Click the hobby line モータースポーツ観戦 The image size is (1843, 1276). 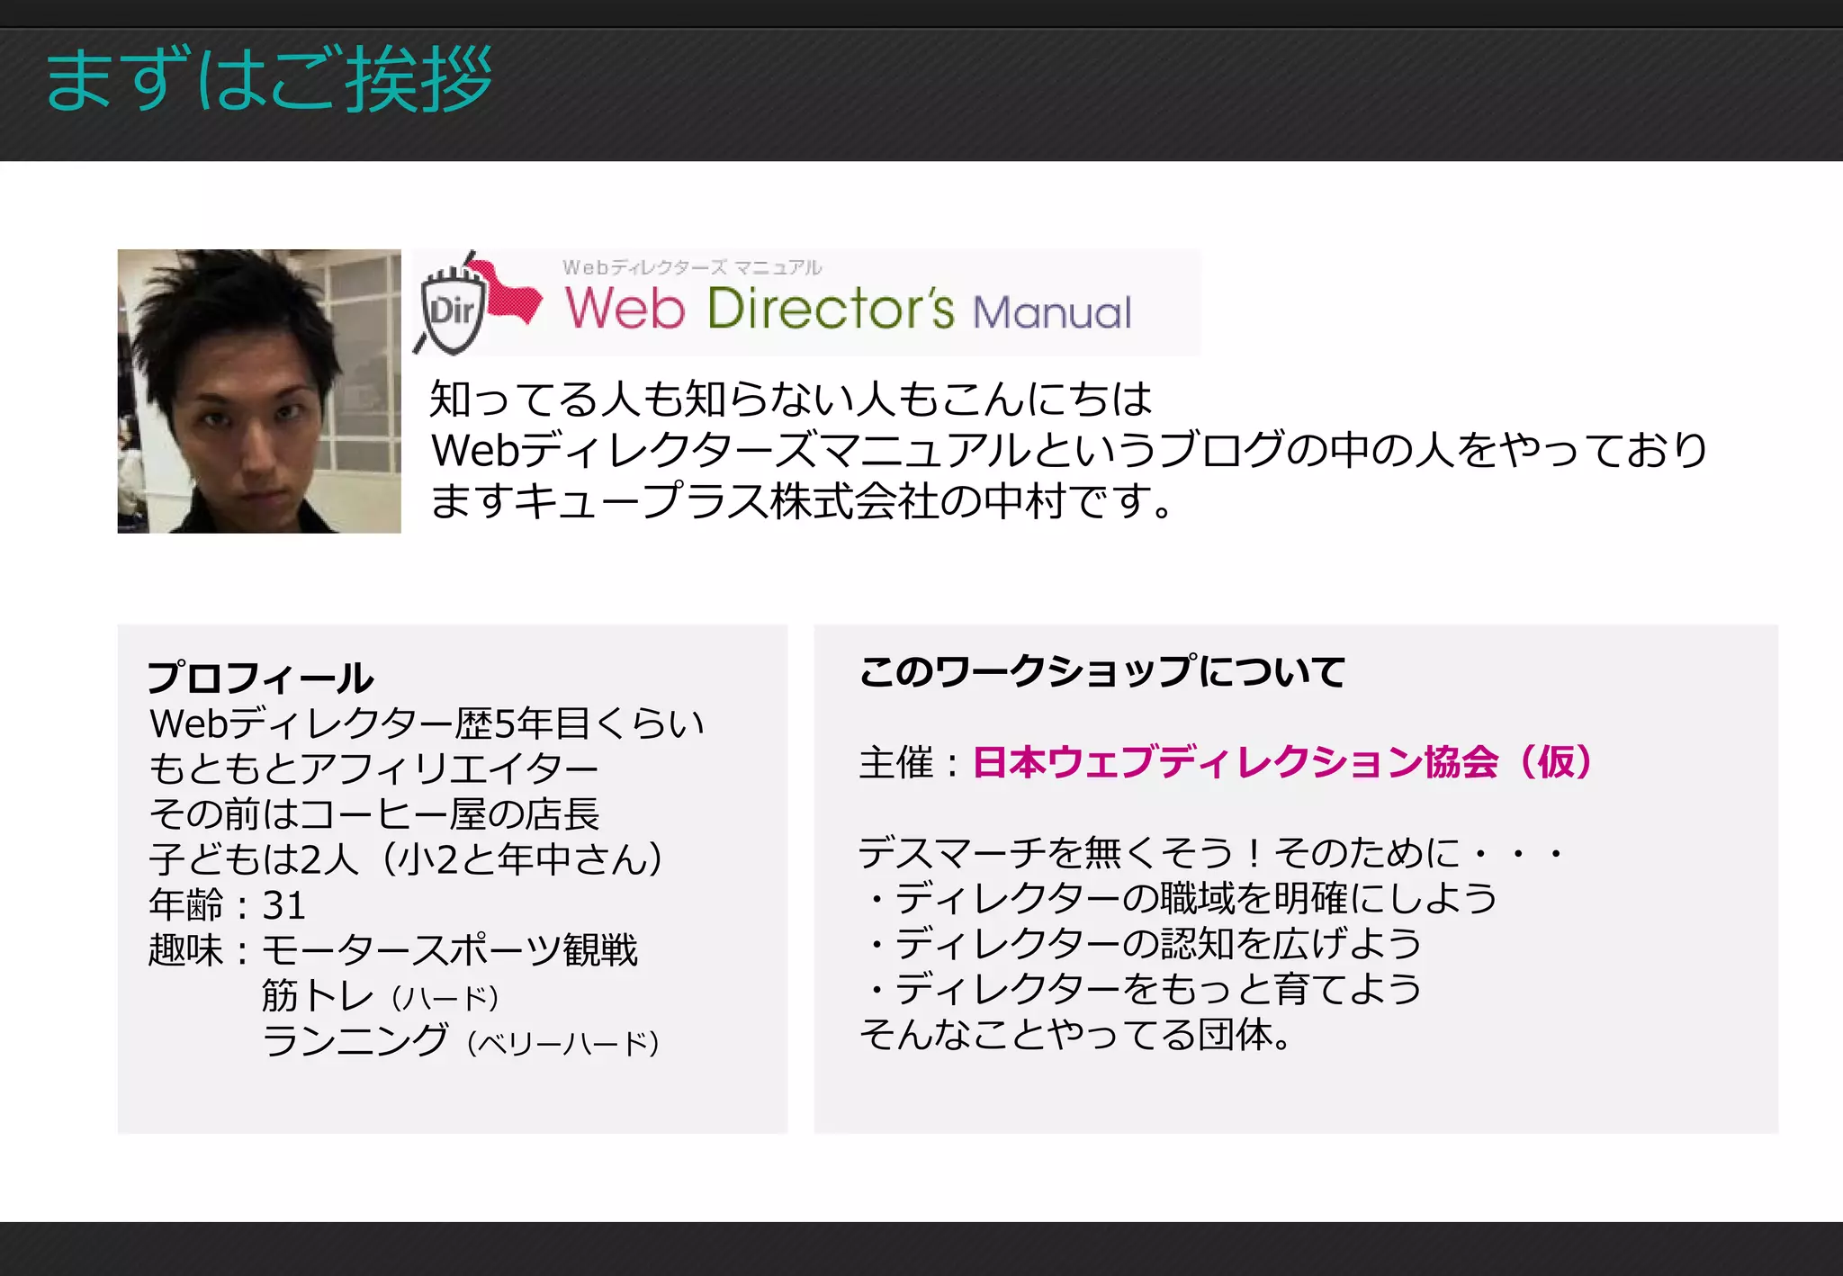coord(450,950)
